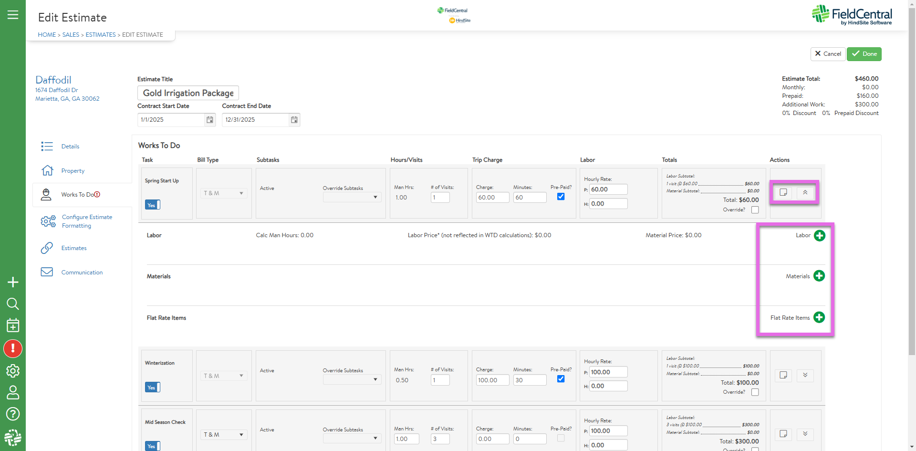Open the hamburger menu in the sidebar
Screen dimensions: 916x451
click(13, 15)
